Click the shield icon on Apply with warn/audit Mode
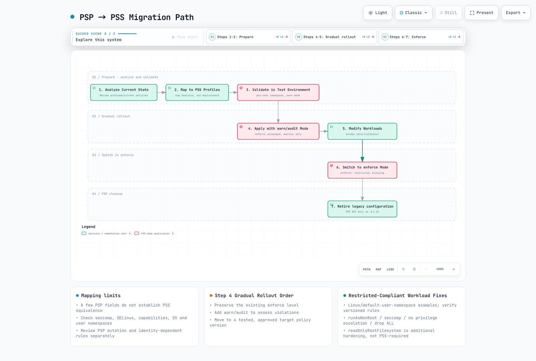The image size is (536, 361). (x=241, y=127)
